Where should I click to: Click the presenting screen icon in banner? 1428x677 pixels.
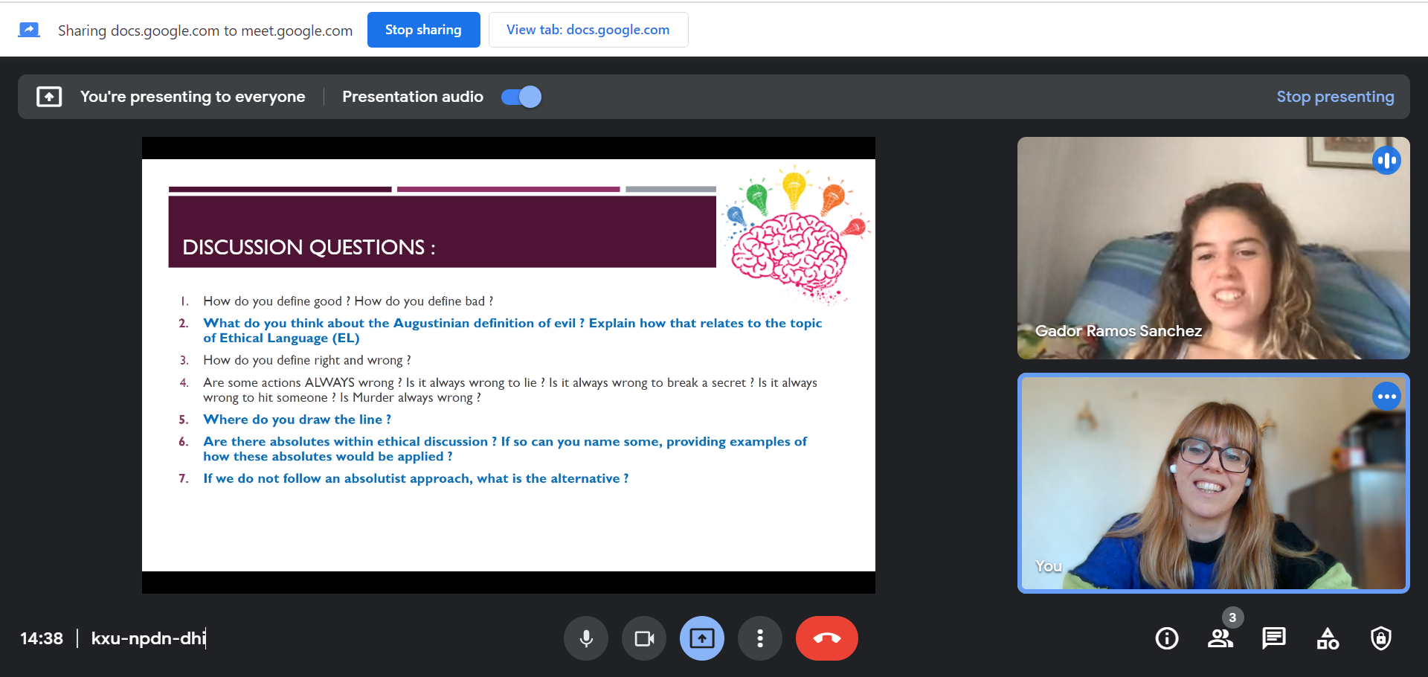tap(49, 97)
